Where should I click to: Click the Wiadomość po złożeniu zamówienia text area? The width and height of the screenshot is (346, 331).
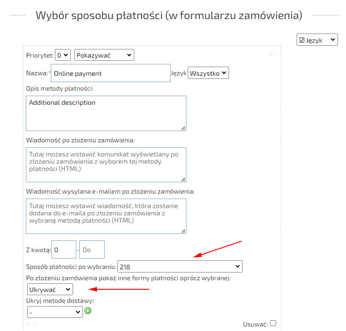click(106, 165)
